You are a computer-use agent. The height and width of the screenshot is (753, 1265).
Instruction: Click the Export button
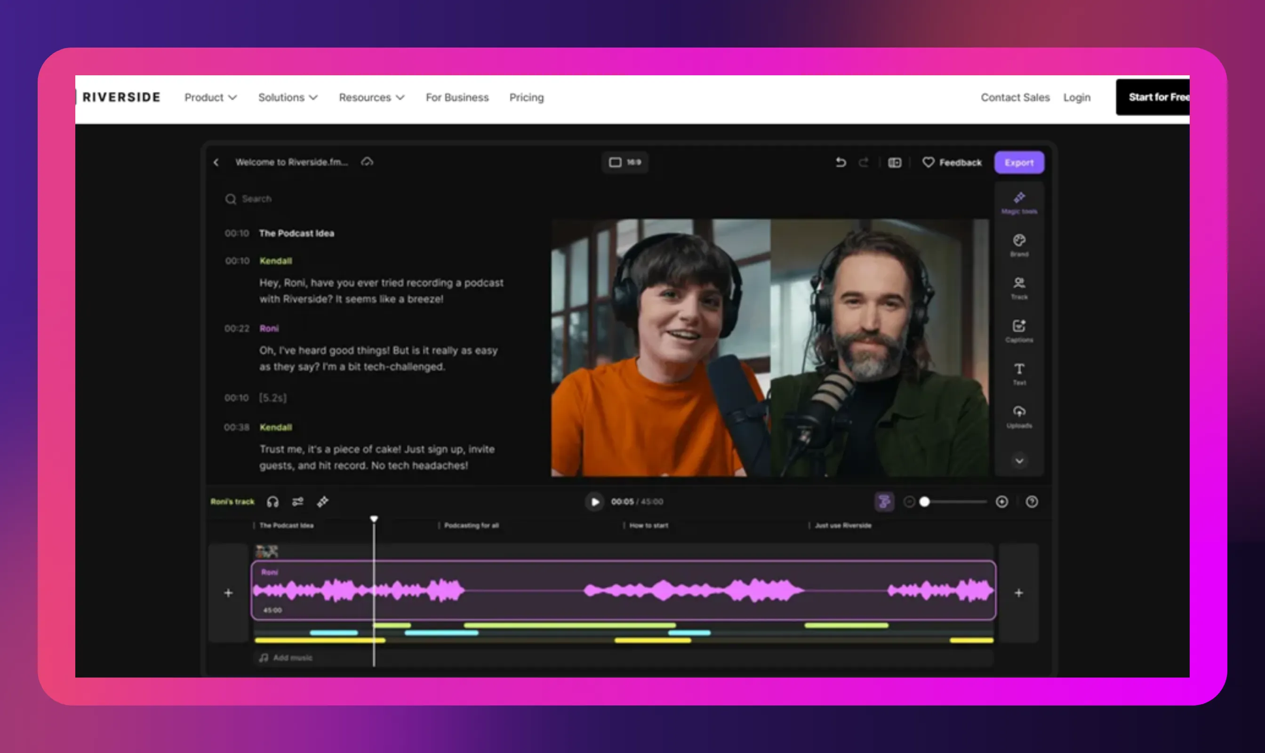(1018, 162)
